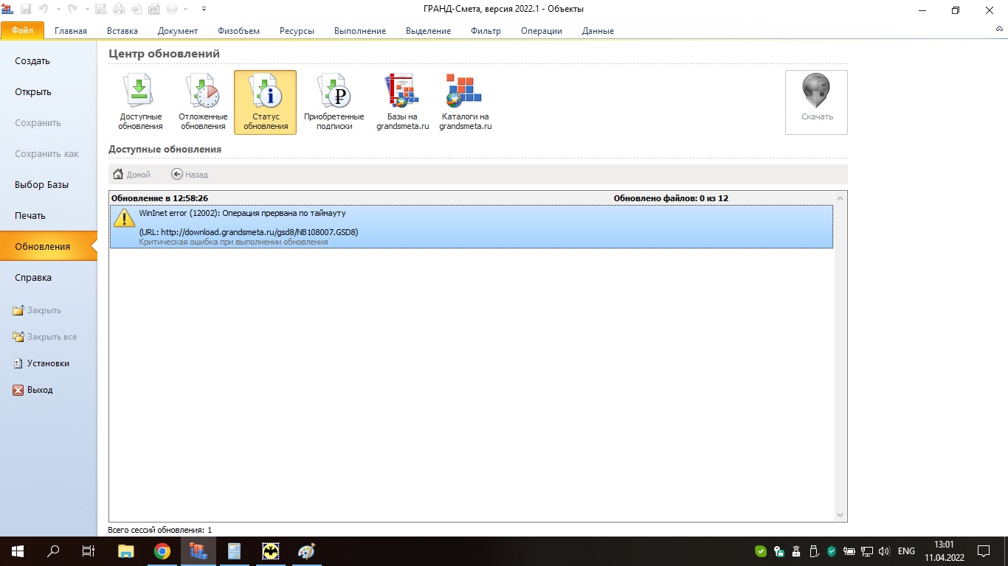Click the gears icon beside Установки
This screenshot has width=1008, height=566.
[18, 363]
